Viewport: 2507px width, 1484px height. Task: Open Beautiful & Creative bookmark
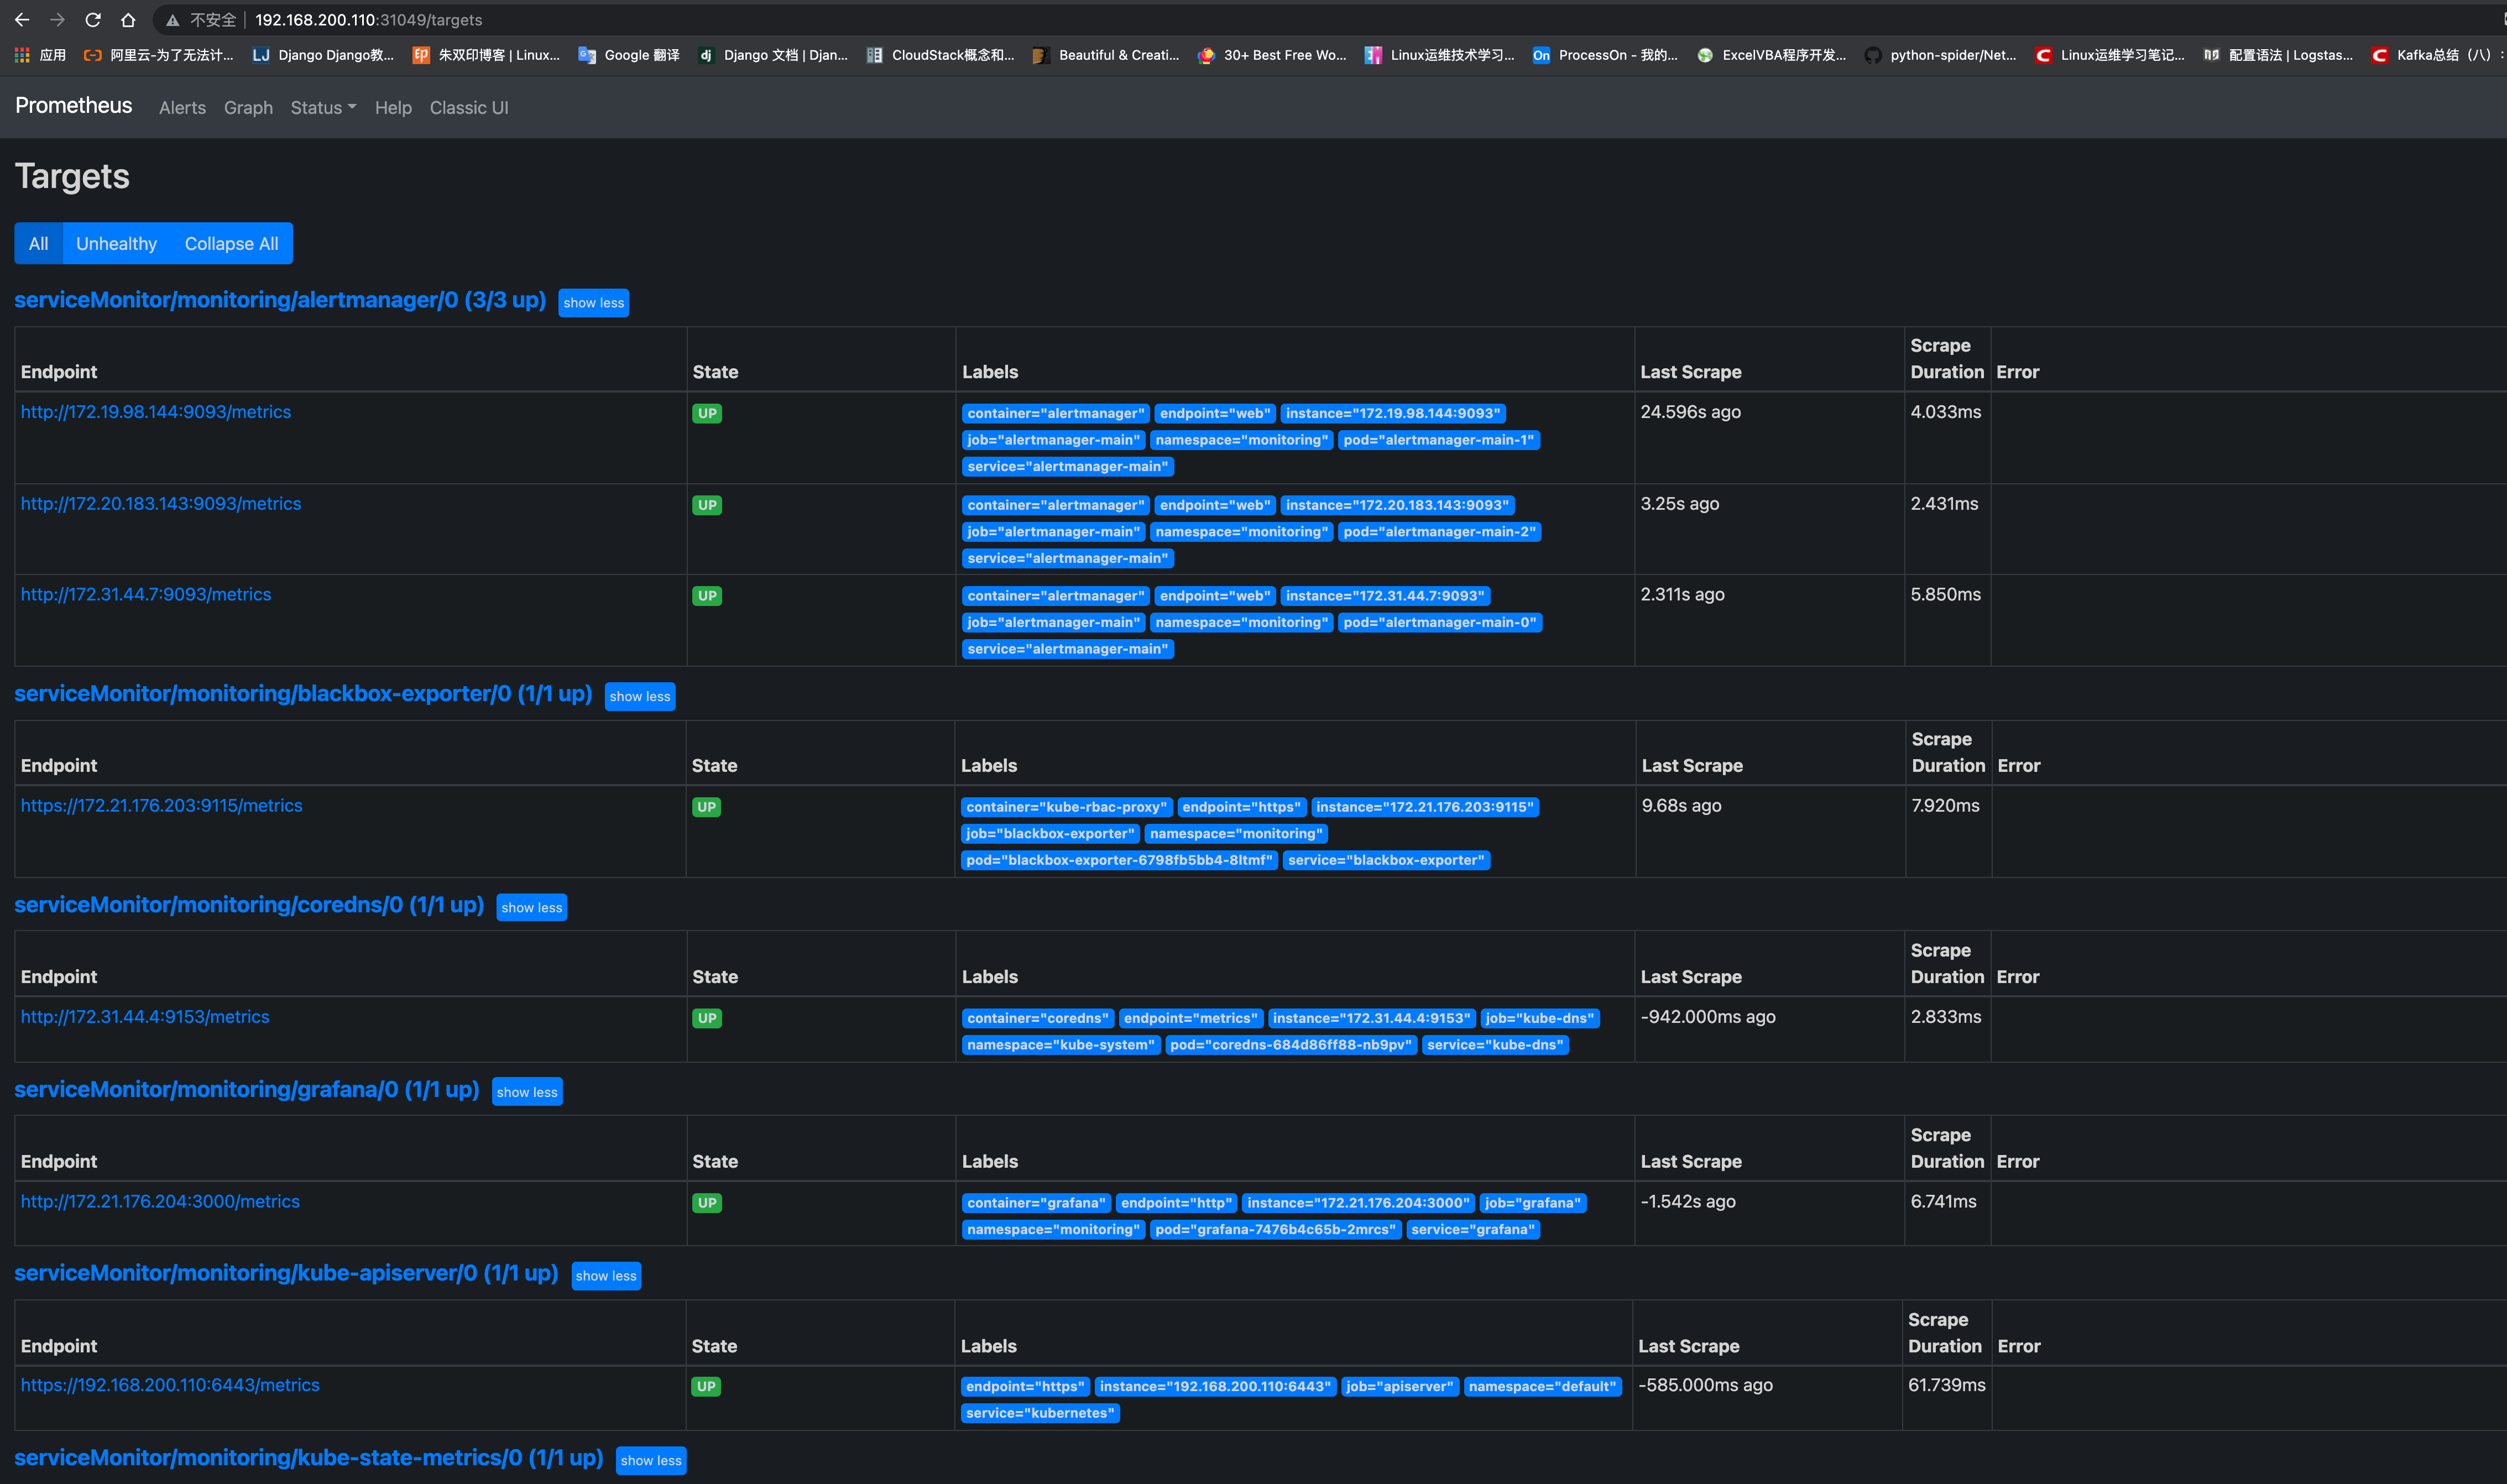click(x=1106, y=55)
